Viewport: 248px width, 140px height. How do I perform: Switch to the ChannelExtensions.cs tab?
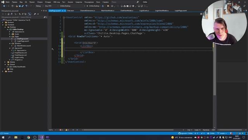[88, 10]
